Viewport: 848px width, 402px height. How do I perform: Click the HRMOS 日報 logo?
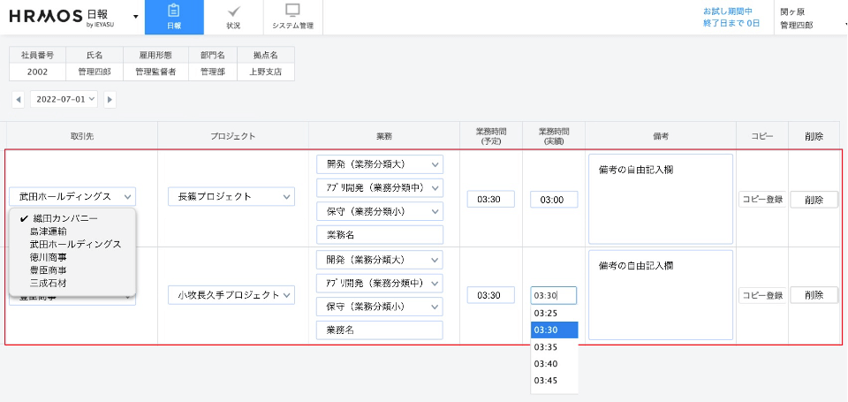[60, 17]
